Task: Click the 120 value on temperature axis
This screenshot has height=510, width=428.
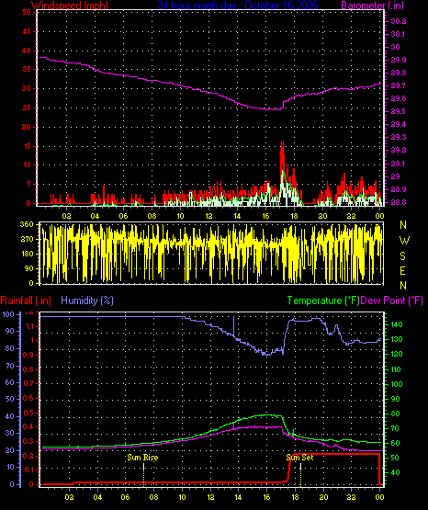Action: [397, 354]
